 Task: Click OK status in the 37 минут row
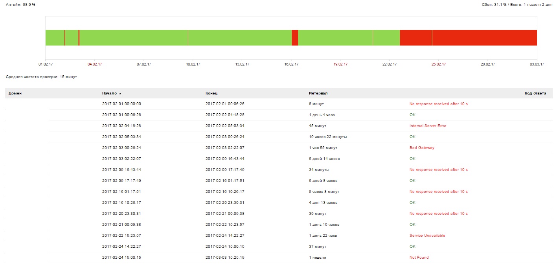coord(412,247)
